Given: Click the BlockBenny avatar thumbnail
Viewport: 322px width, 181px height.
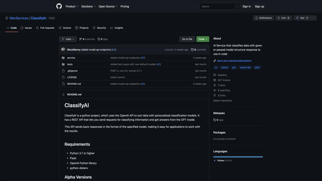Looking at the screenshot, I should [63, 50].
